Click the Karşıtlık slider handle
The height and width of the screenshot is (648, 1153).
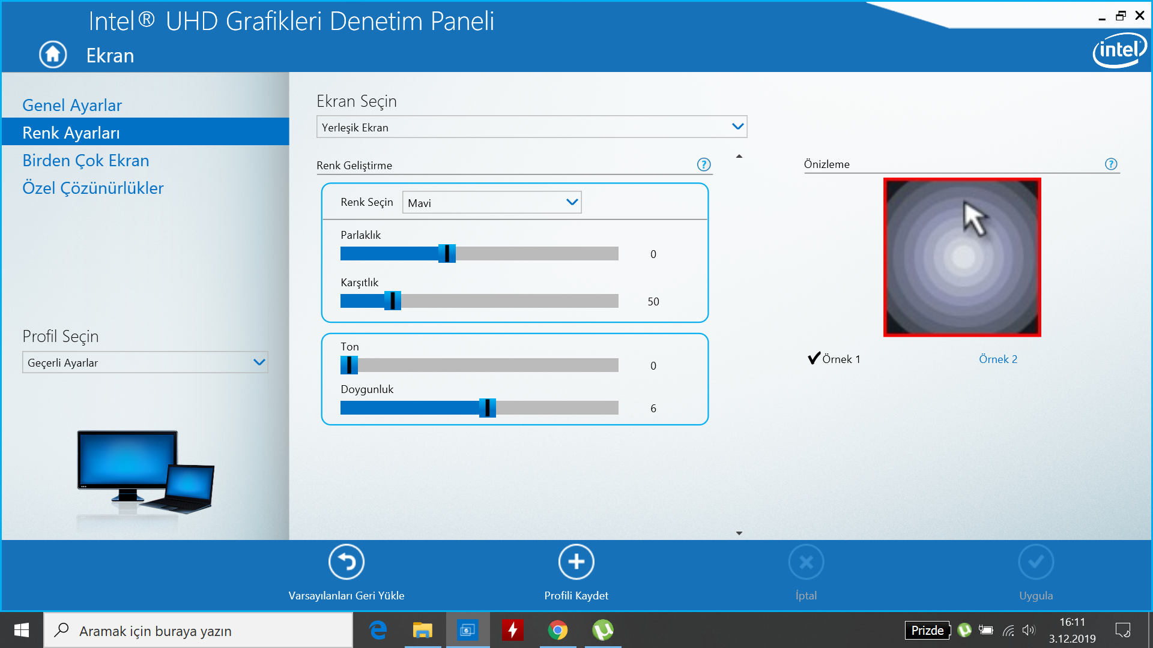coord(392,301)
